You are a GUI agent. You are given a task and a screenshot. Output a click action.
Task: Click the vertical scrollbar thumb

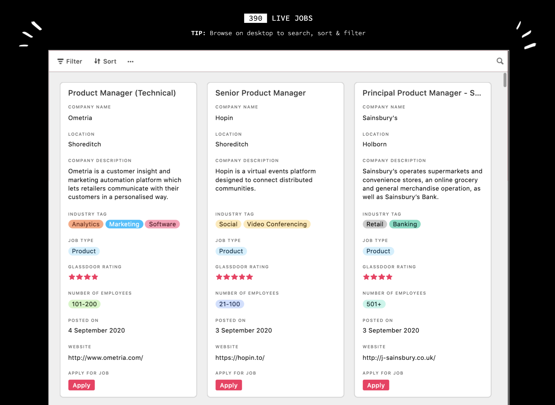[505, 80]
